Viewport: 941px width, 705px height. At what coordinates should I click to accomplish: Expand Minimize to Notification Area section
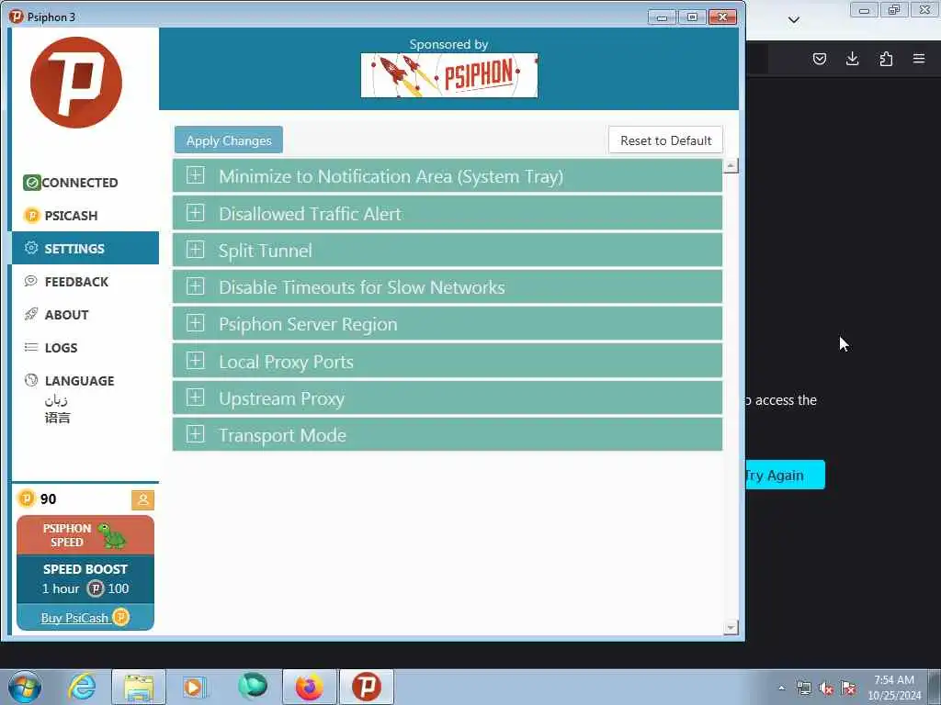[448, 176]
